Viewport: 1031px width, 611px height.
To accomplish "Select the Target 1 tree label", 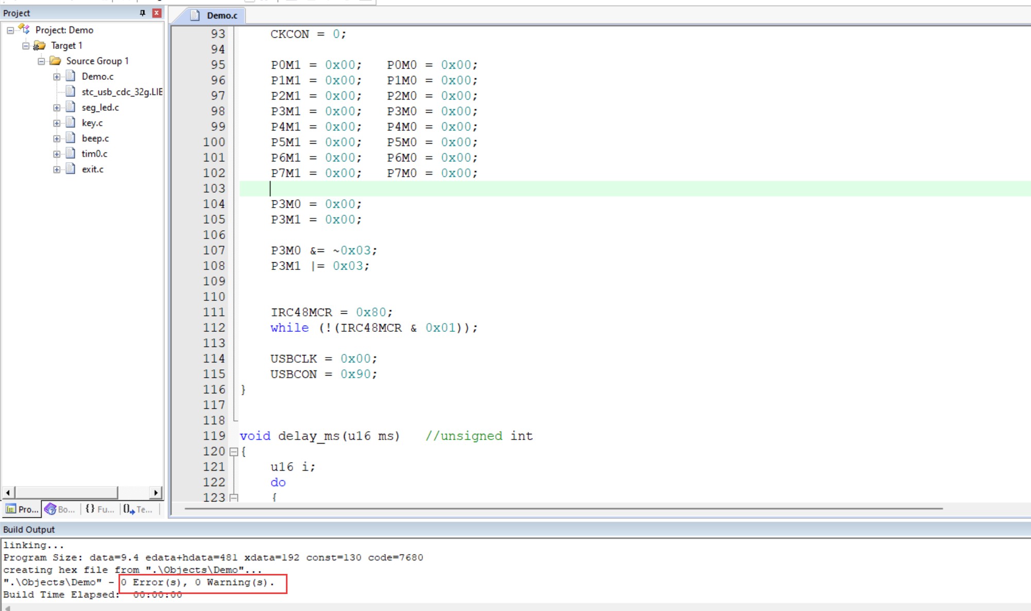I will [66, 45].
